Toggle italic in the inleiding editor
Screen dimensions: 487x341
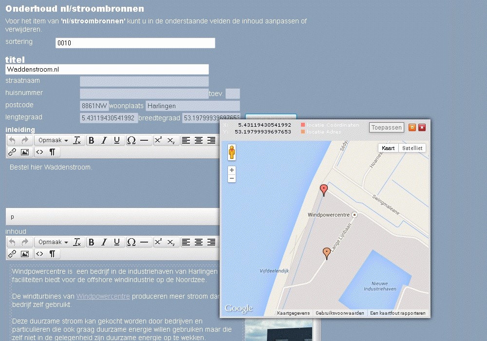(x=104, y=140)
